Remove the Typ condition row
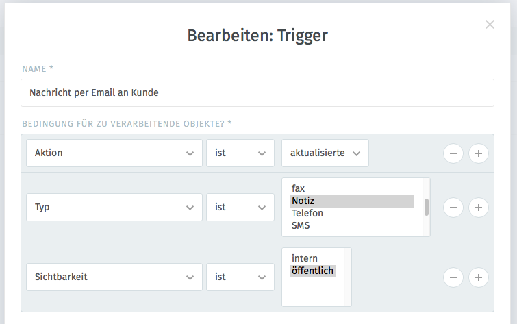The image size is (517, 324). pyautogui.click(x=453, y=208)
